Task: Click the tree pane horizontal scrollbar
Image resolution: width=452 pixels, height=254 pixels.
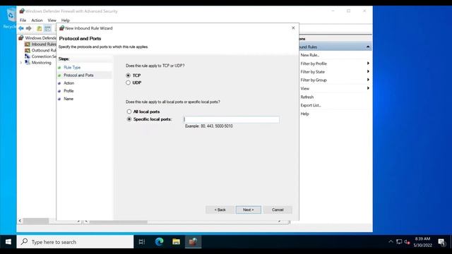Action: 36,221
